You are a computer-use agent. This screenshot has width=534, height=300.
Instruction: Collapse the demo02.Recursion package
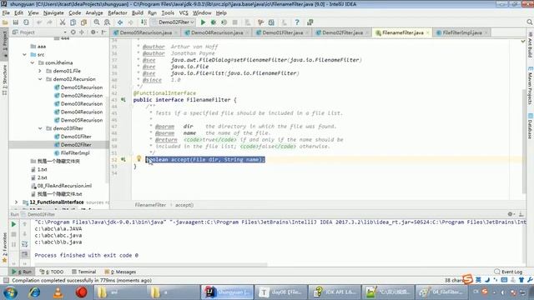(40, 79)
